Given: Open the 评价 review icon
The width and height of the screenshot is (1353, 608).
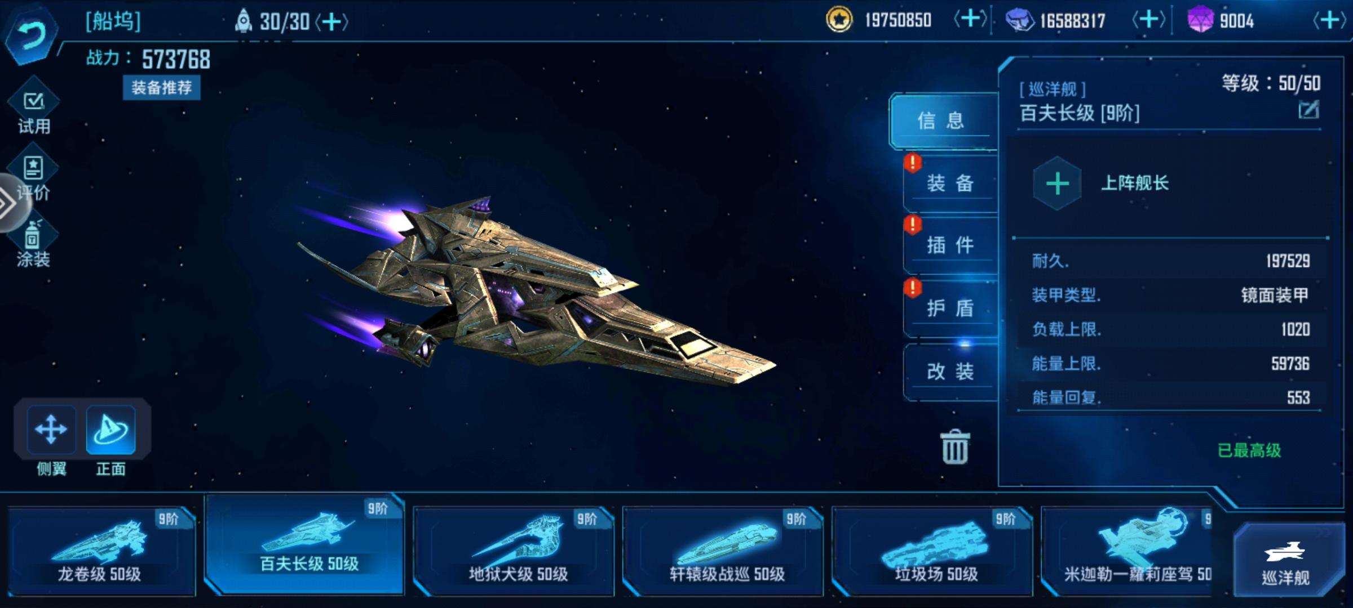Looking at the screenshot, I should (x=34, y=175).
